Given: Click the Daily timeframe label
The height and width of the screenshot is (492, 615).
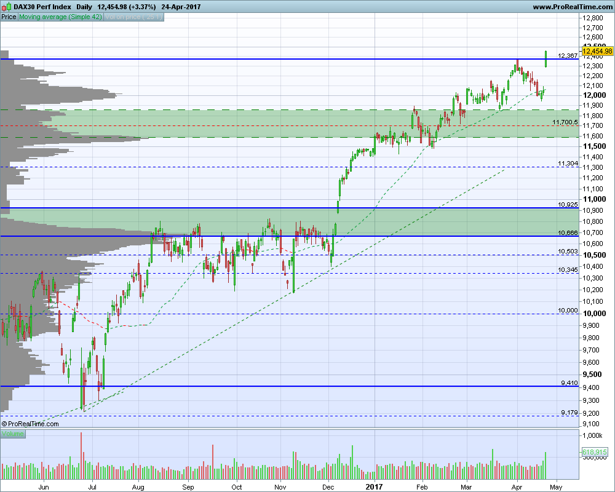Looking at the screenshot, I should coord(84,7).
